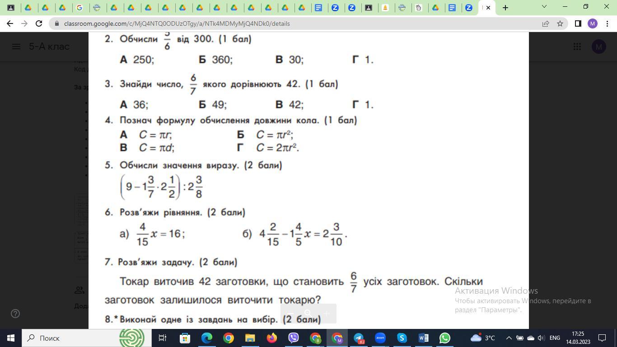This screenshot has height=347, width=617.
Task: Launch Microsoft Store from the taskbar
Action: tap(185, 338)
